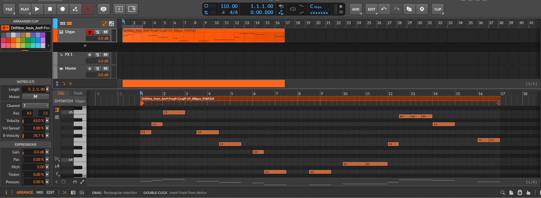This screenshot has width=541, height=198.
Task: Open the clip color dropdown beside clip name
Action: pyautogui.click(x=5, y=28)
